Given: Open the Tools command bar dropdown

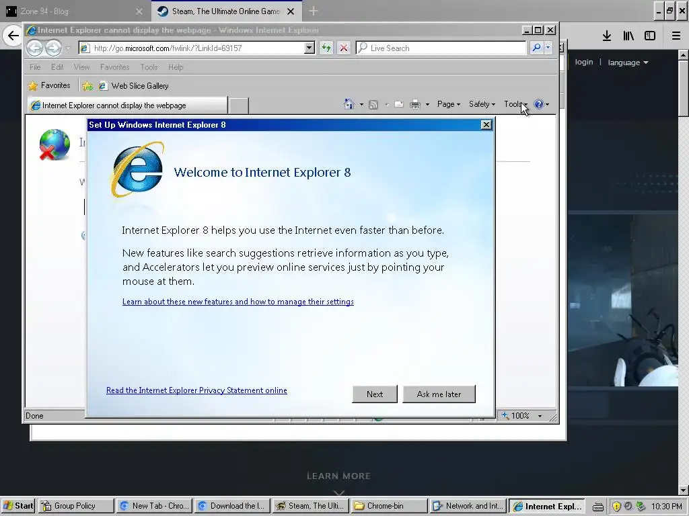Looking at the screenshot, I should [x=515, y=104].
